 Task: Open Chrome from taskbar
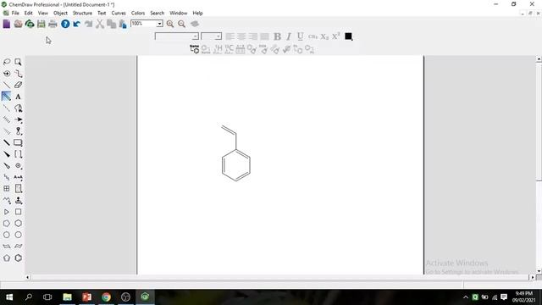tap(106, 297)
